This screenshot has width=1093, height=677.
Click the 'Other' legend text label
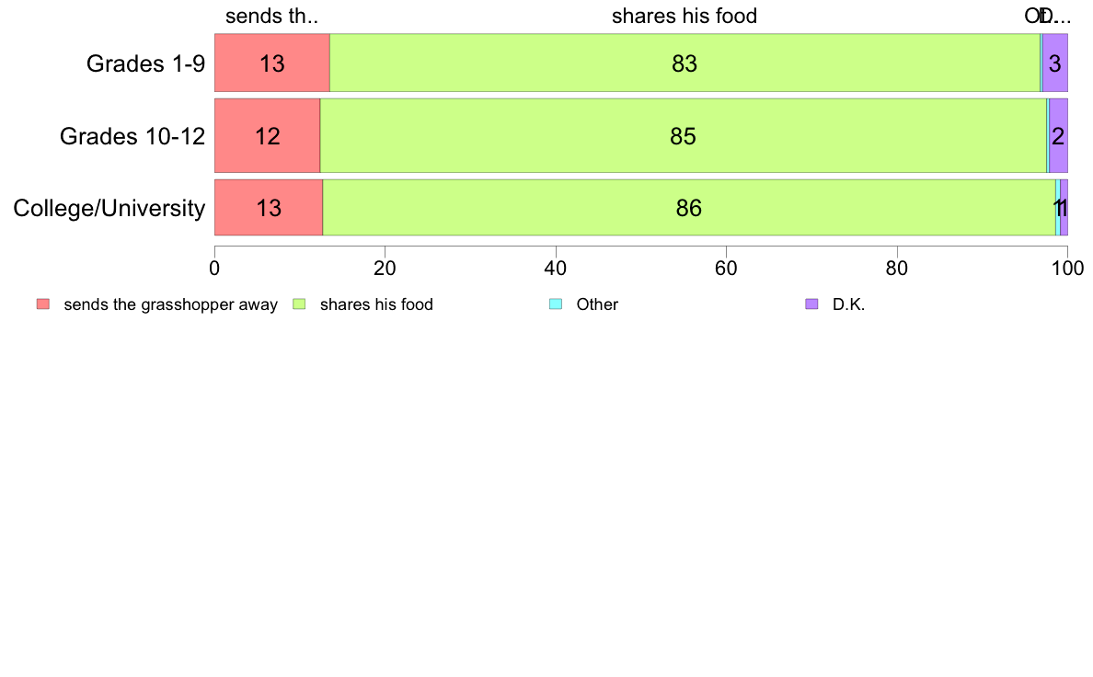[597, 304]
